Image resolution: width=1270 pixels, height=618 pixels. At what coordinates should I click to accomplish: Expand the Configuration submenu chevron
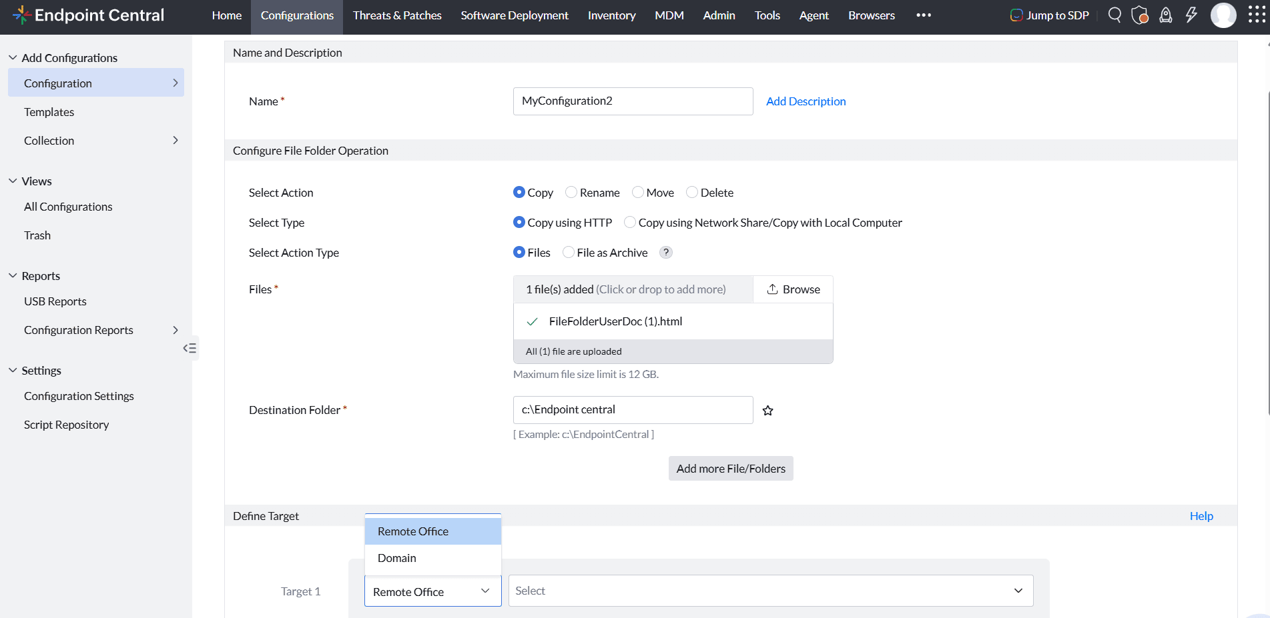click(x=176, y=83)
